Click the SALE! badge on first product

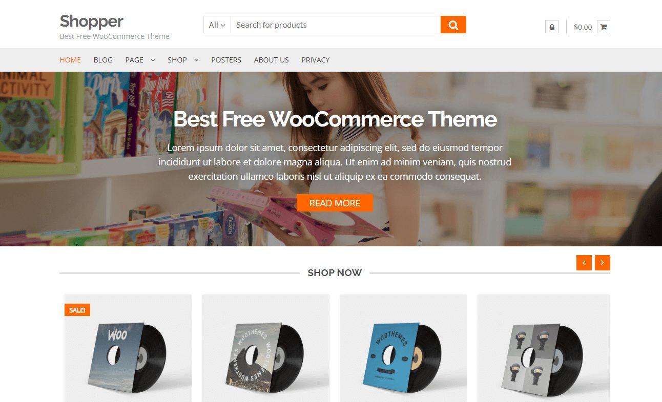pyautogui.click(x=77, y=310)
